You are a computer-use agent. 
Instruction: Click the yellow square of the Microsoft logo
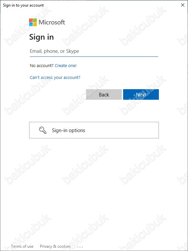click(x=35, y=24)
